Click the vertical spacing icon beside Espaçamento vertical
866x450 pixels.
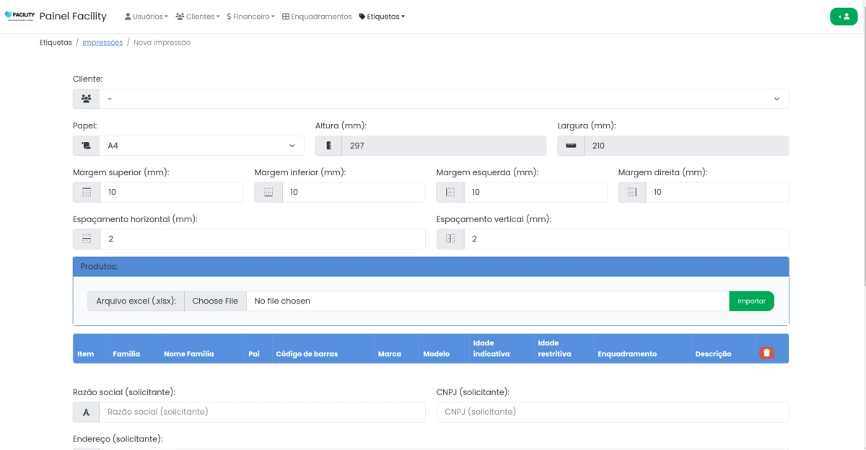click(450, 239)
